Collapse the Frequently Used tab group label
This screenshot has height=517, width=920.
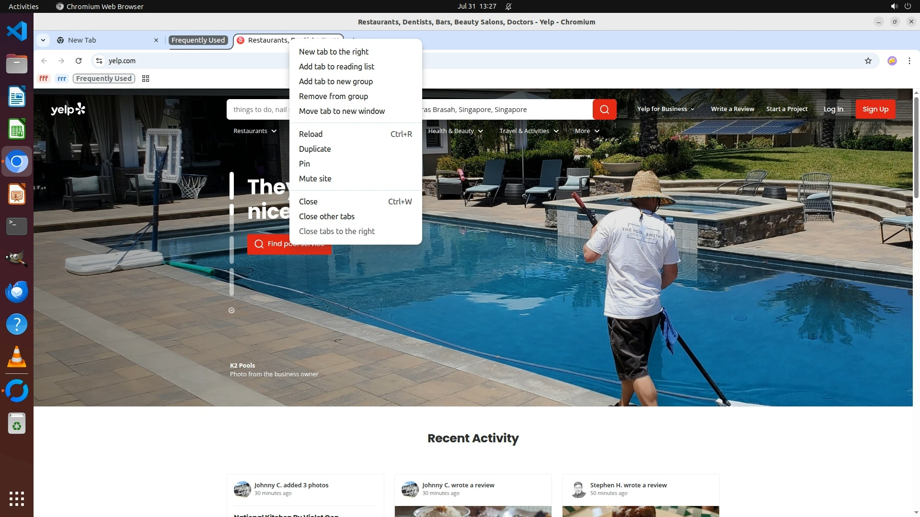198,40
